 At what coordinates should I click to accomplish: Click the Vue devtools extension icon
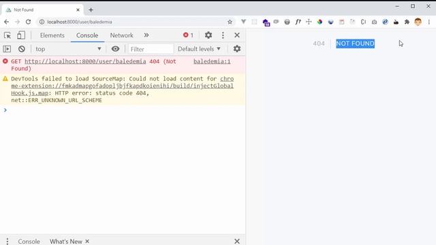pos(244,22)
